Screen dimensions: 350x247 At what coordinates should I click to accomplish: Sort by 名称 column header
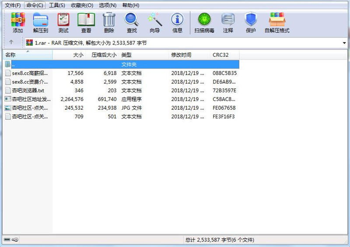tap(28, 55)
